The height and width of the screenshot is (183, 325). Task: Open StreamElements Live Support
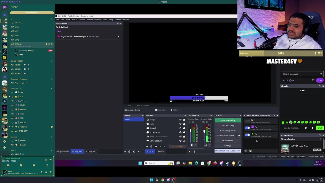(227, 151)
